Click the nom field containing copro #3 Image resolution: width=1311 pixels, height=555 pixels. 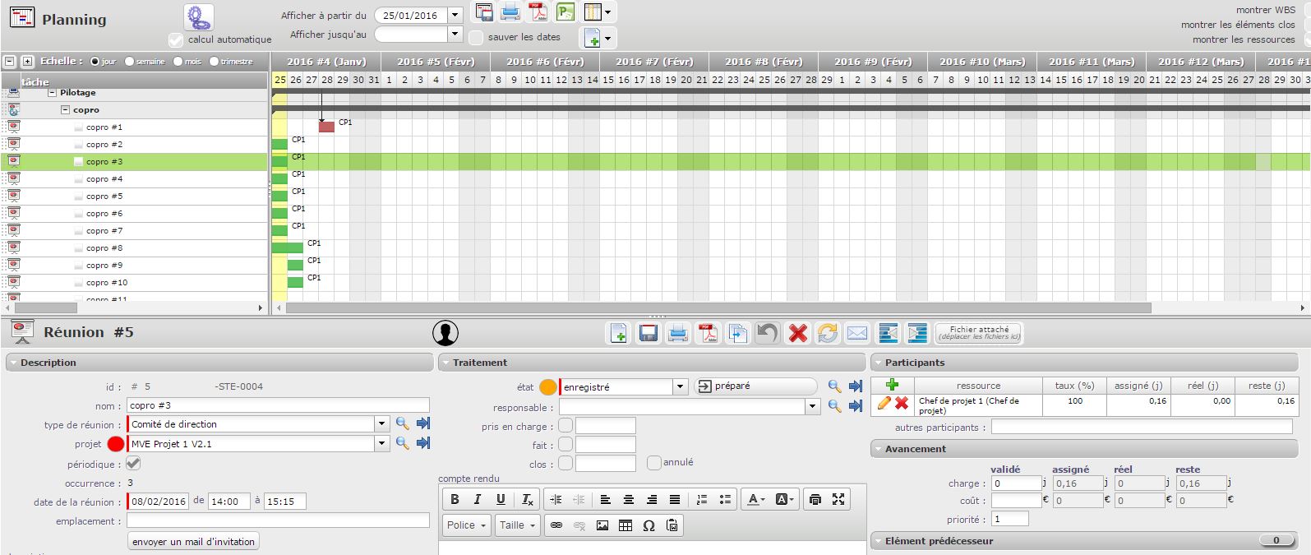click(278, 405)
